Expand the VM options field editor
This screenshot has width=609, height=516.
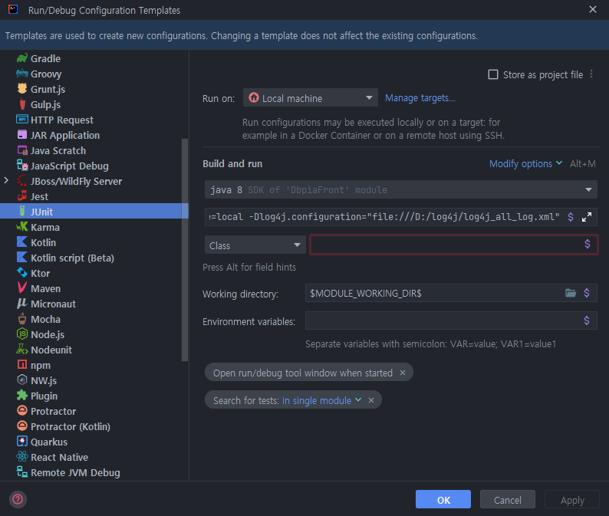click(587, 217)
